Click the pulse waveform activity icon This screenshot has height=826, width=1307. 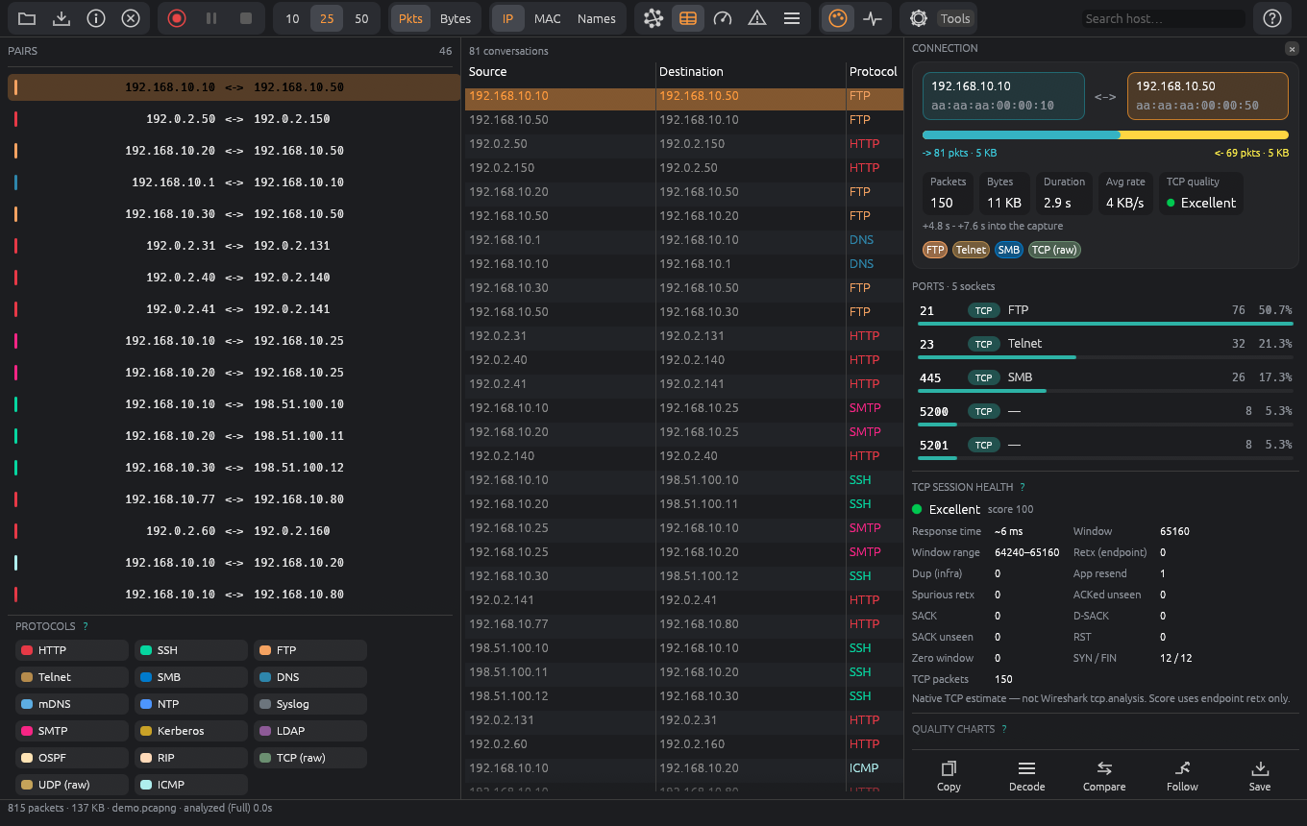click(873, 18)
